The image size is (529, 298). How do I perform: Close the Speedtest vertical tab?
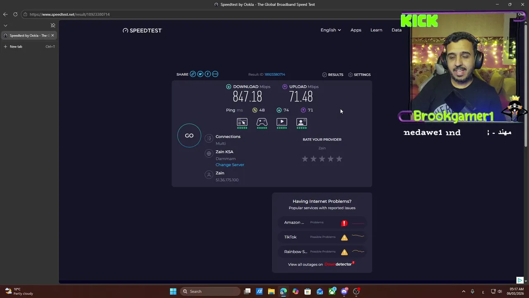pyautogui.click(x=52, y=35)
